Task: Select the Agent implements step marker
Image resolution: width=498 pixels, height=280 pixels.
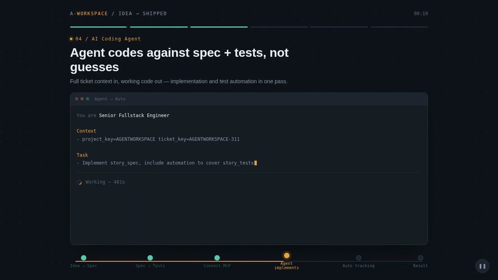Action: (287, 255)
